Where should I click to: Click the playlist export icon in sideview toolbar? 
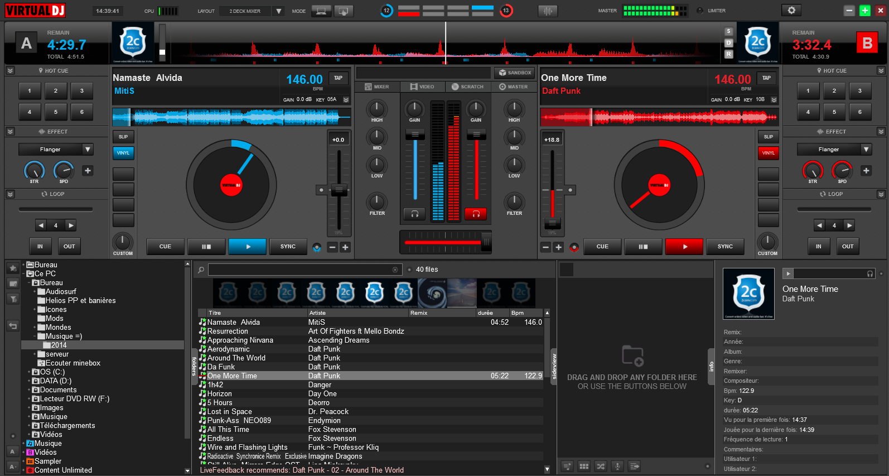pyautogui.click(x=634, y=466)
